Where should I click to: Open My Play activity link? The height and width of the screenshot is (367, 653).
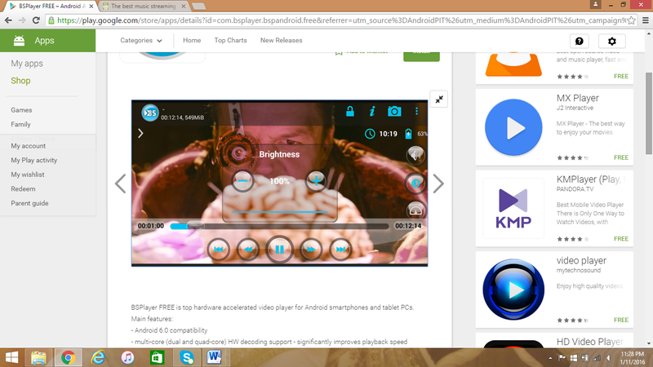point(33,160)
